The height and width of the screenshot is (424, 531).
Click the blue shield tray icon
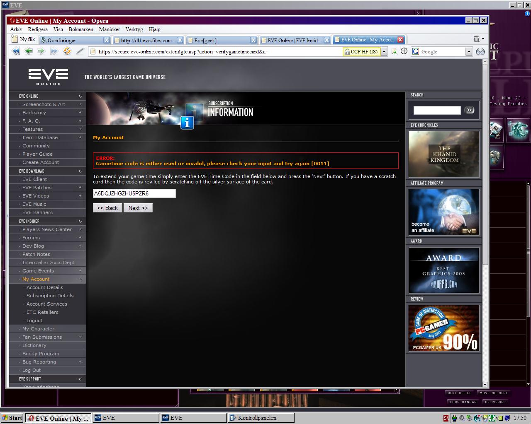[507, 418]
